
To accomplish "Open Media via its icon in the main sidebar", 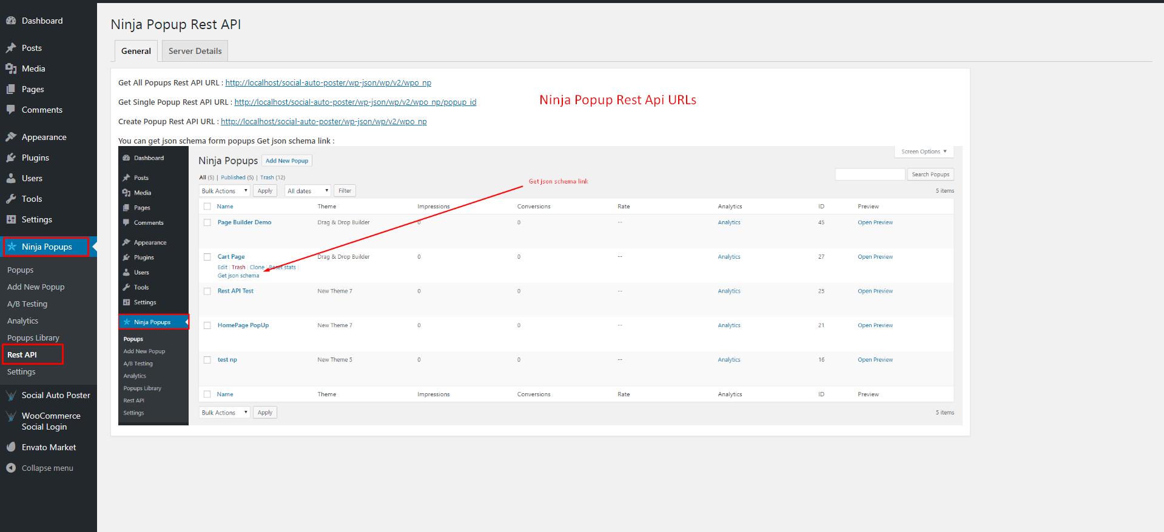I will click(x=11, y=68).
